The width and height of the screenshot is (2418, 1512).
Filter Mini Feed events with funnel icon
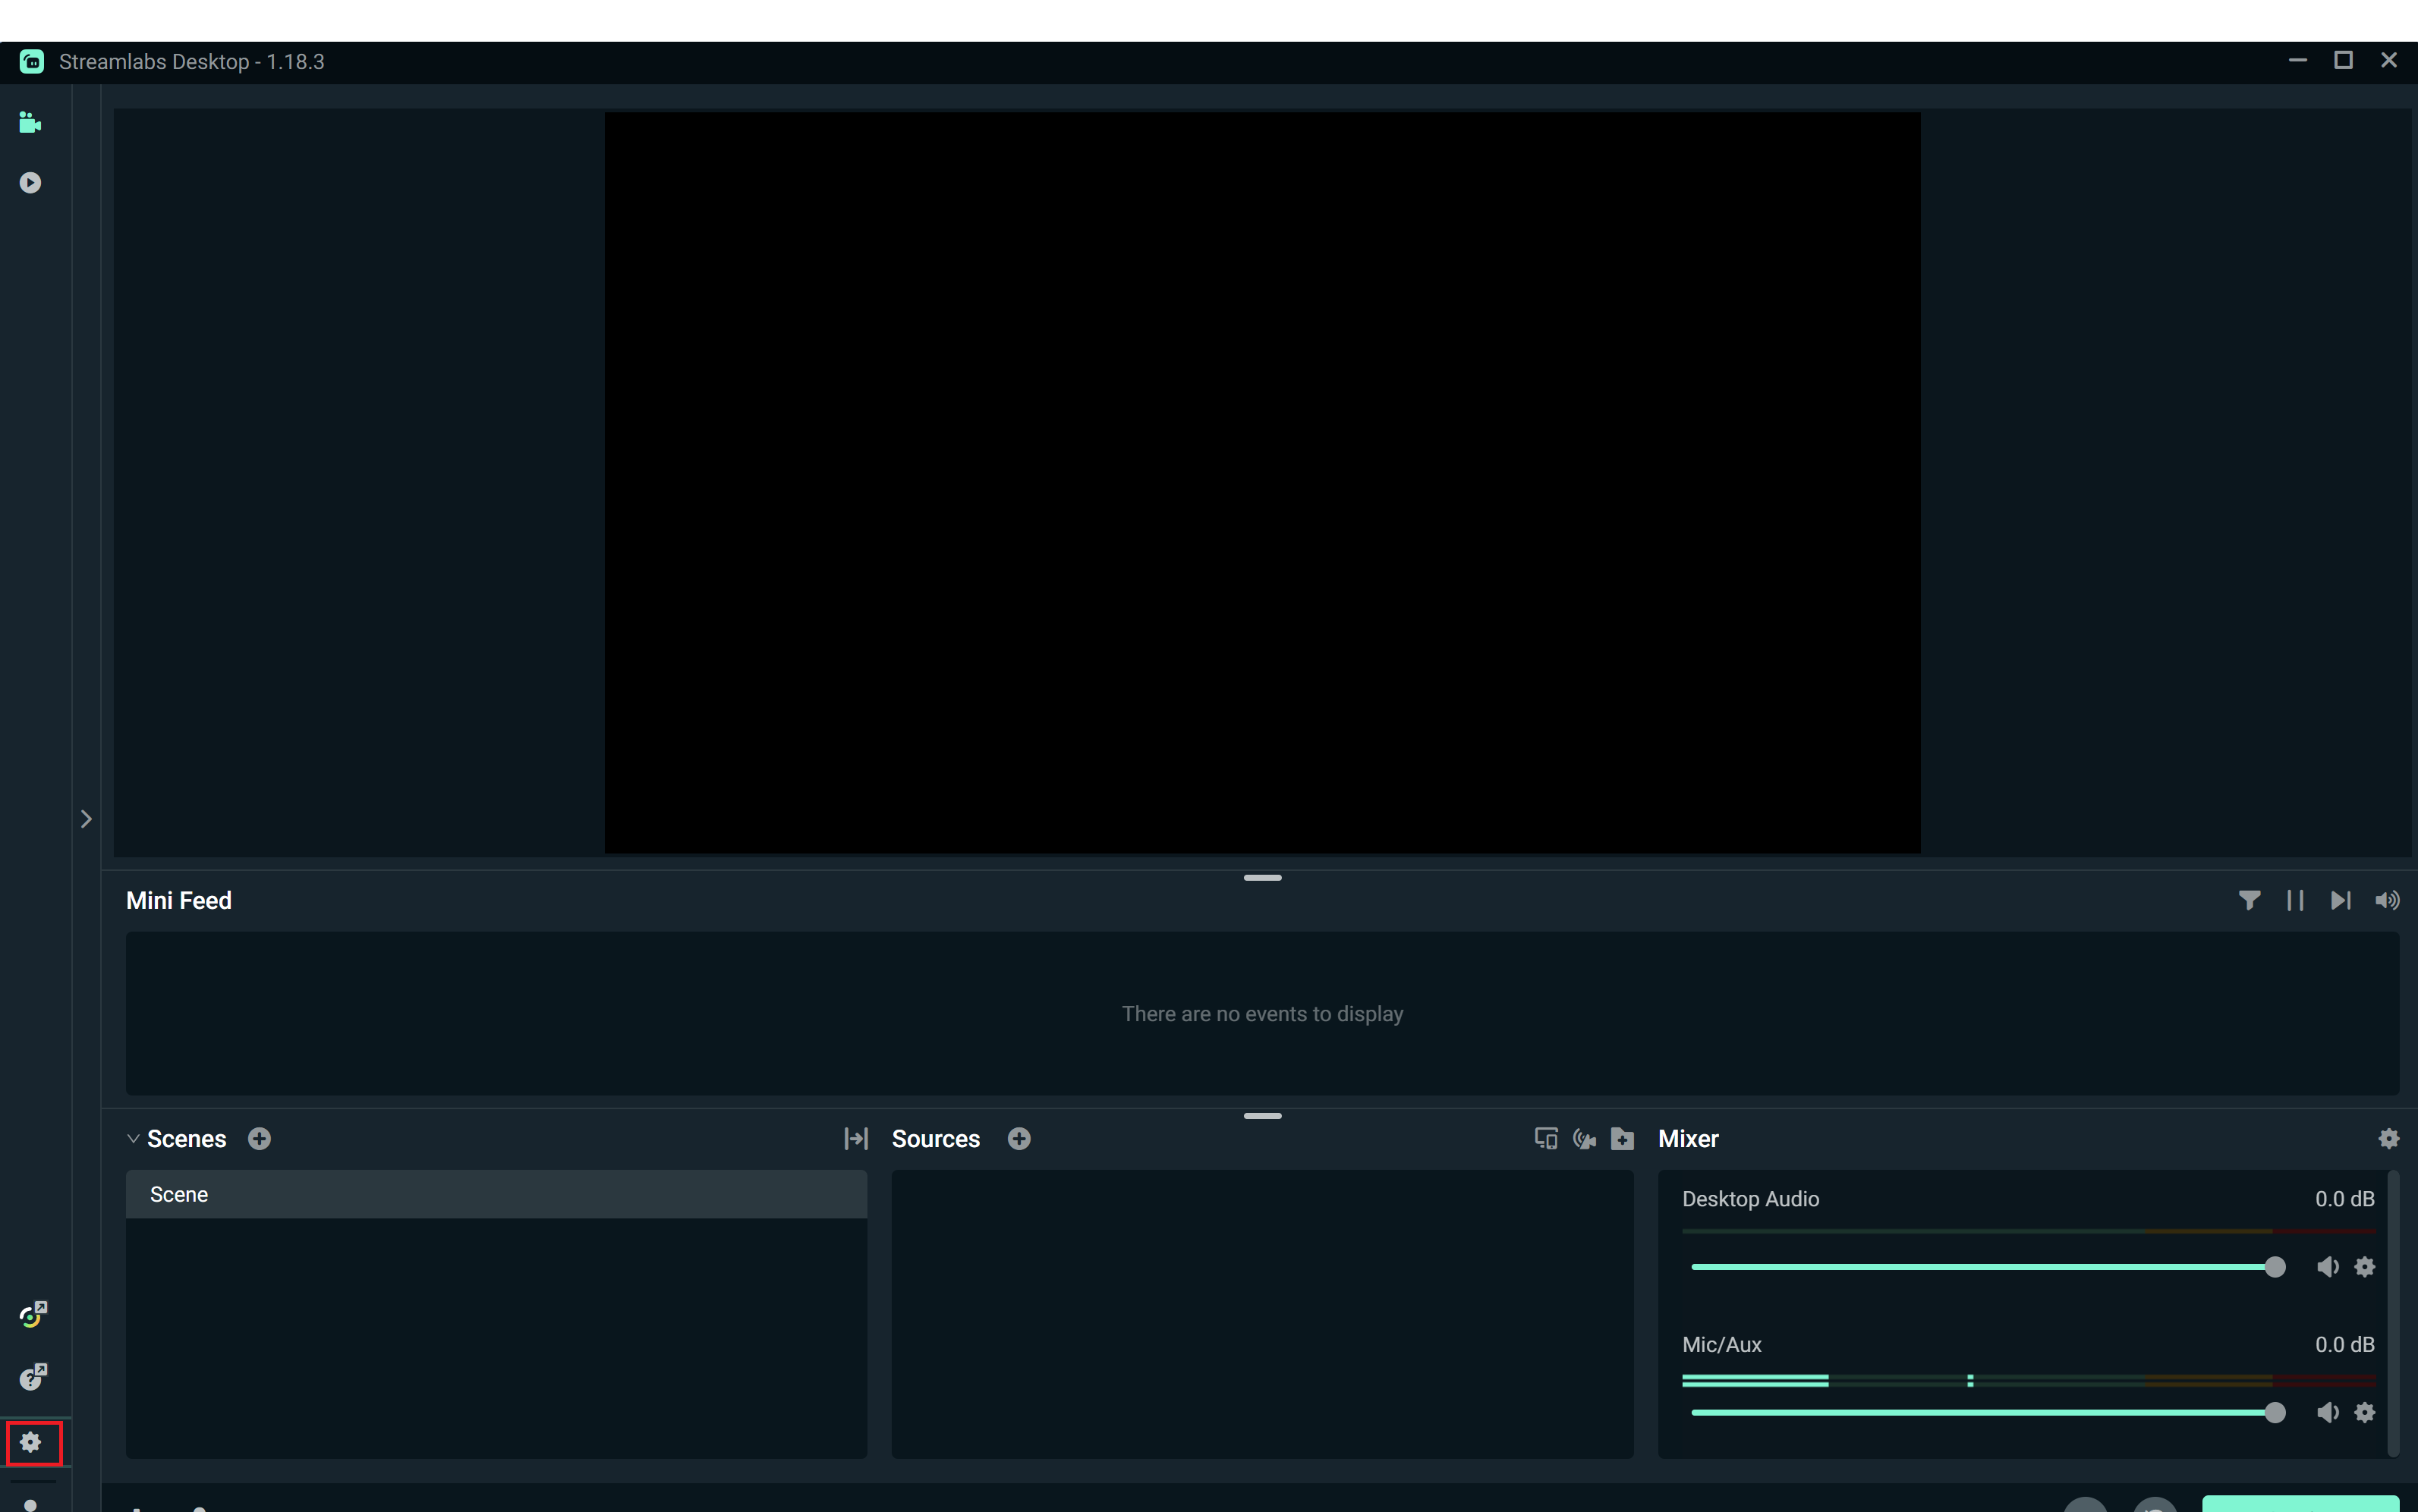coord(2249,900)
